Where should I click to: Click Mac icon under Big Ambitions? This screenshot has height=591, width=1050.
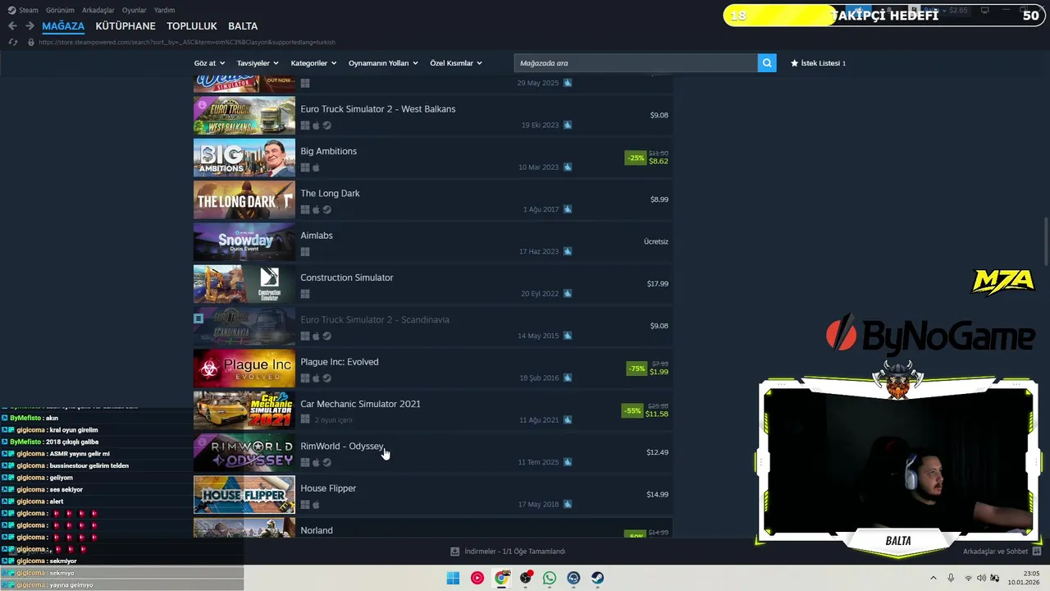[316, 167]
